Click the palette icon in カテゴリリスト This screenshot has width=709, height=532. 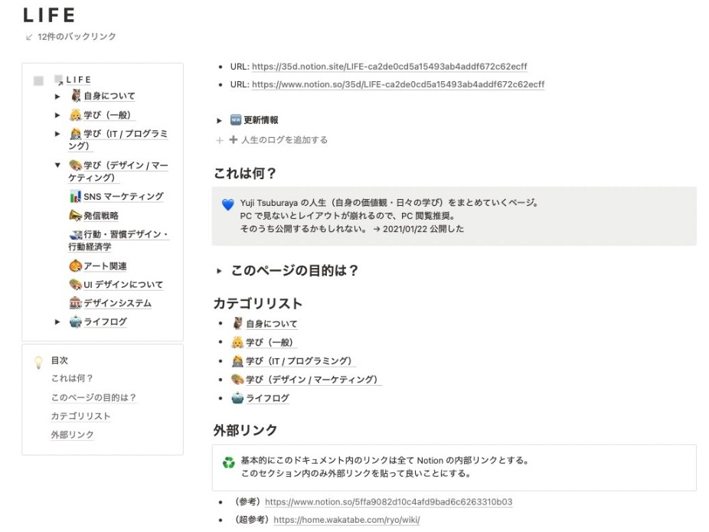pyautogui.click(x=237, y=379)
